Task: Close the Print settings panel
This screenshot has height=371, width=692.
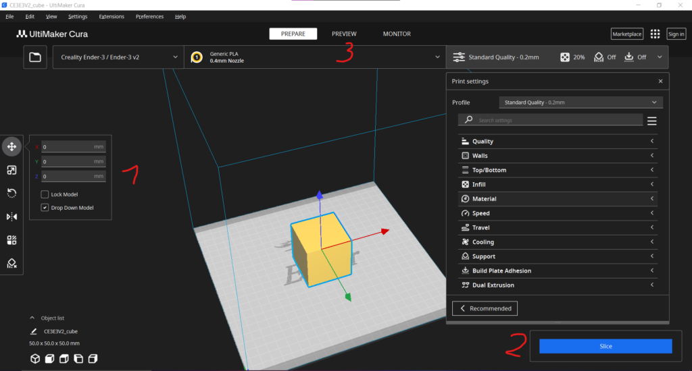Action: pyautogui.click(x=661, y=81)
